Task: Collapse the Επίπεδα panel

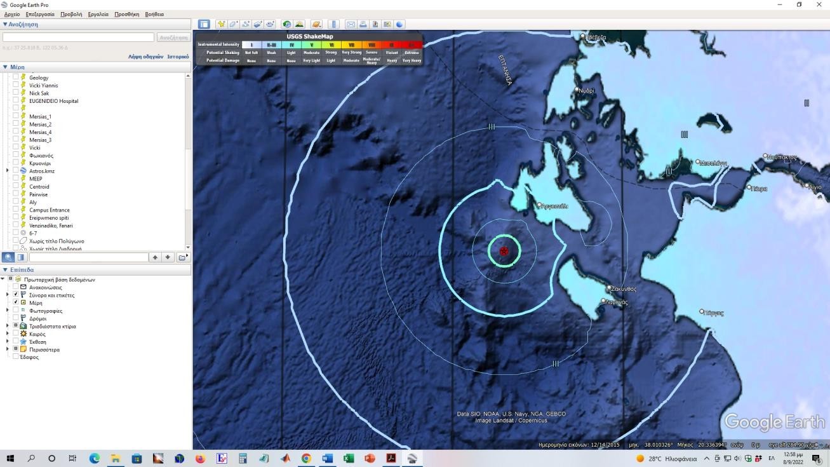Action: tap(5, 269)
